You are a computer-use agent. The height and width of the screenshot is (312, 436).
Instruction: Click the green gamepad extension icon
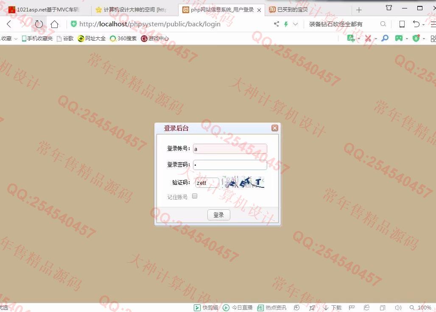click(399, 38)
